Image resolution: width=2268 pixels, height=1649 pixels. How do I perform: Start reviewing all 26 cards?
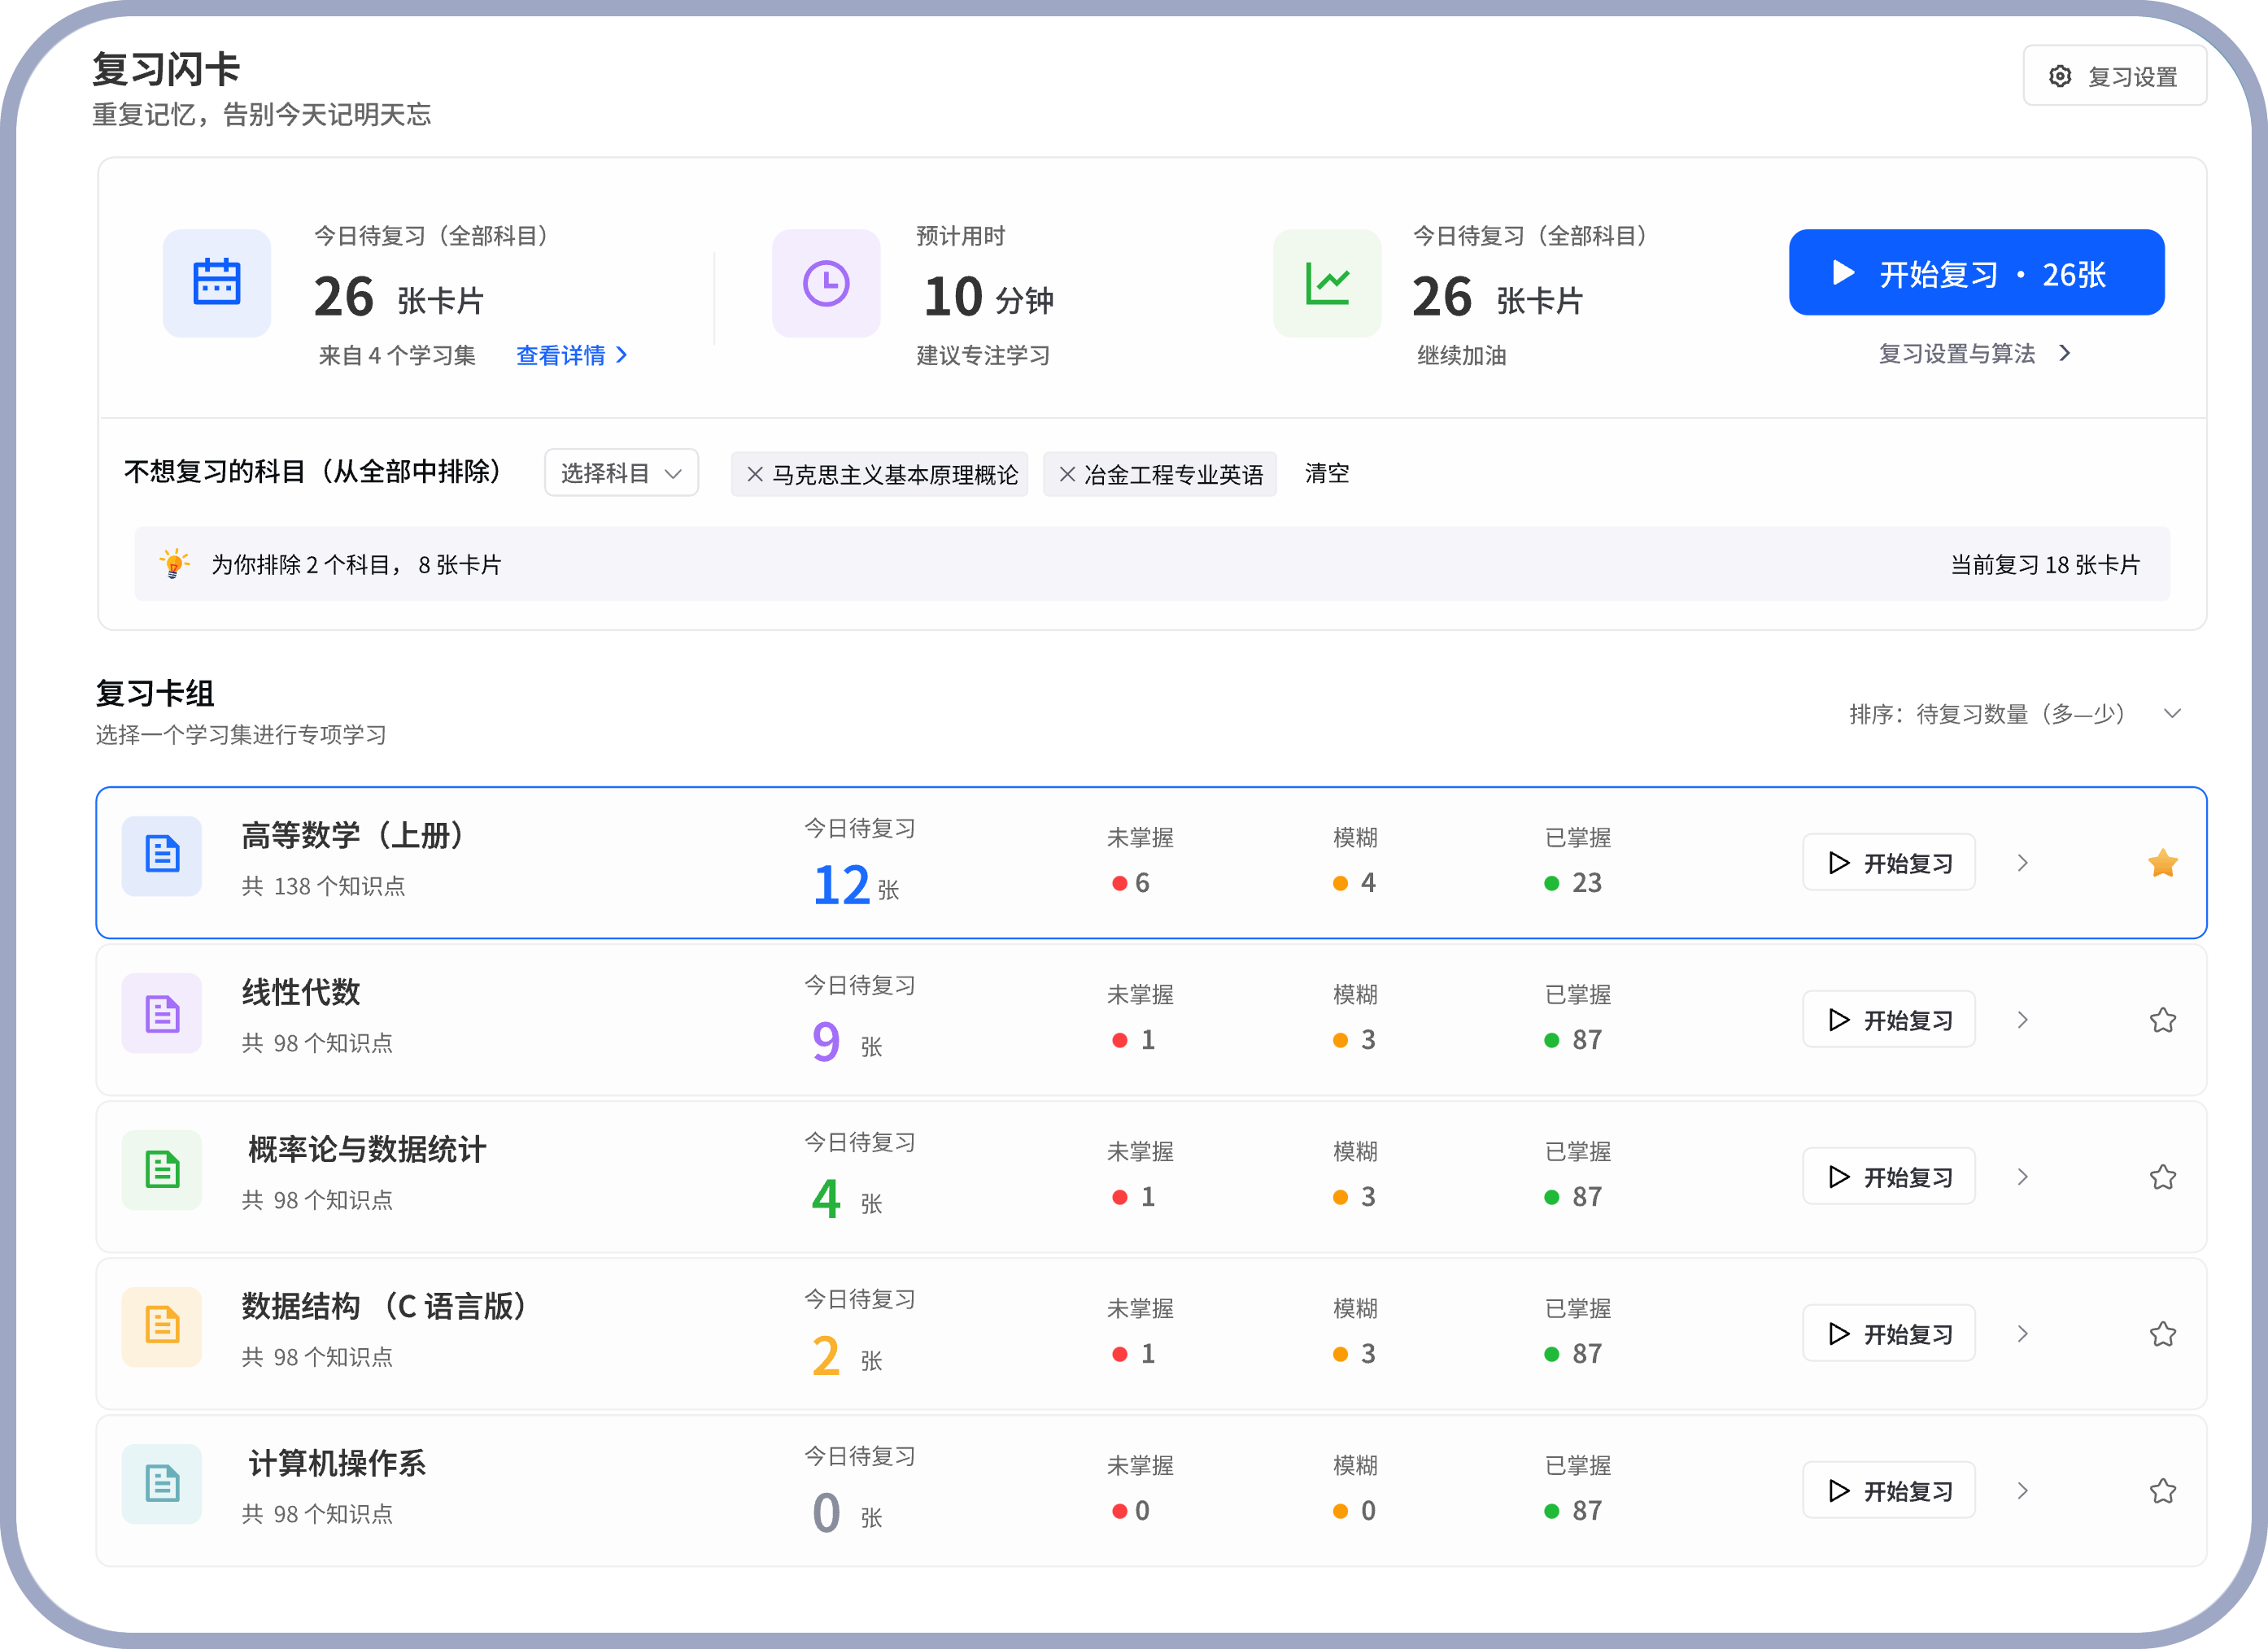(1976, 272)
